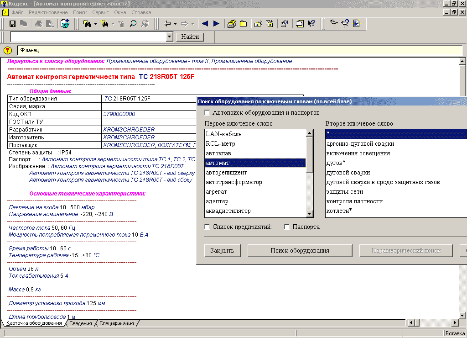The width and height of the screenshot is (467, 338).
Task: Click the Save floppy disk icon
Action: [12, 24]
